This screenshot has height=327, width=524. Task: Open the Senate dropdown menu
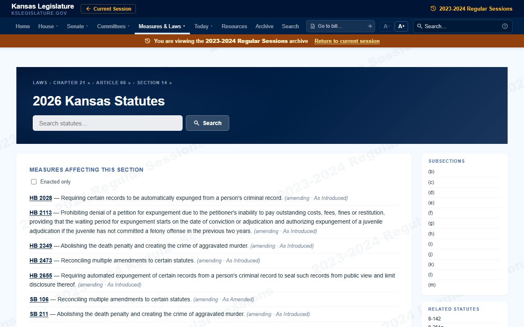77,26
